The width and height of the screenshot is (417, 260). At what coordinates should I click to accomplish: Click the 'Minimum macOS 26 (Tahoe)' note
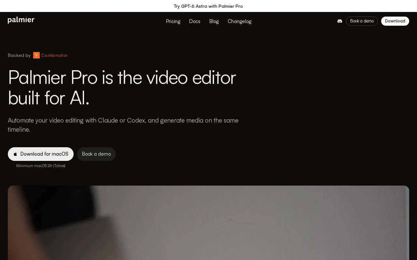[41, 166]
